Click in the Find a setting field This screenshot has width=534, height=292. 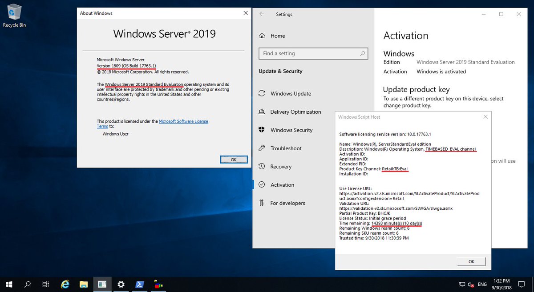click(x=313, y=53)
